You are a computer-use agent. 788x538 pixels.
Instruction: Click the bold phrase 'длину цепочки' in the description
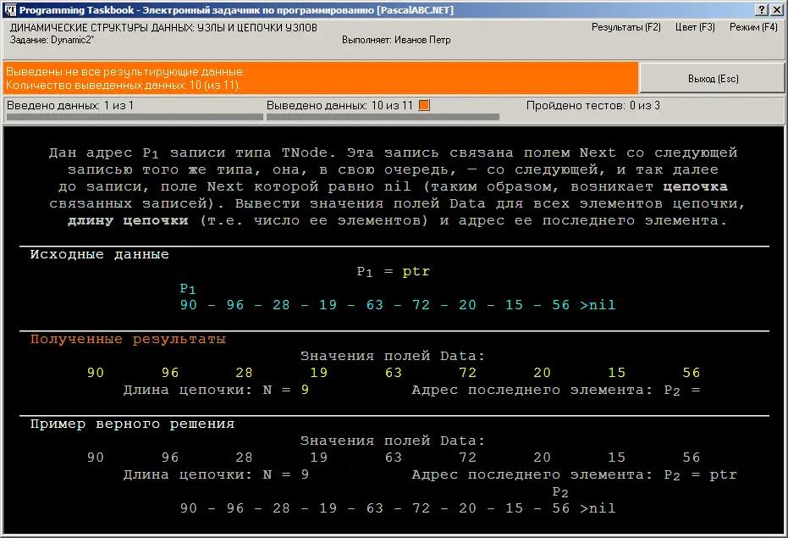(128, 220)
